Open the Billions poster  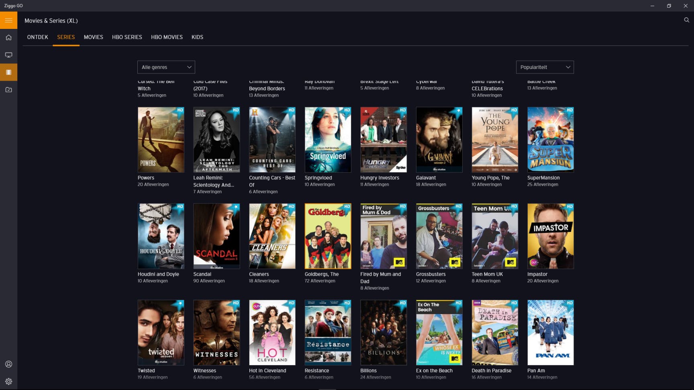[x=384, y=333]
